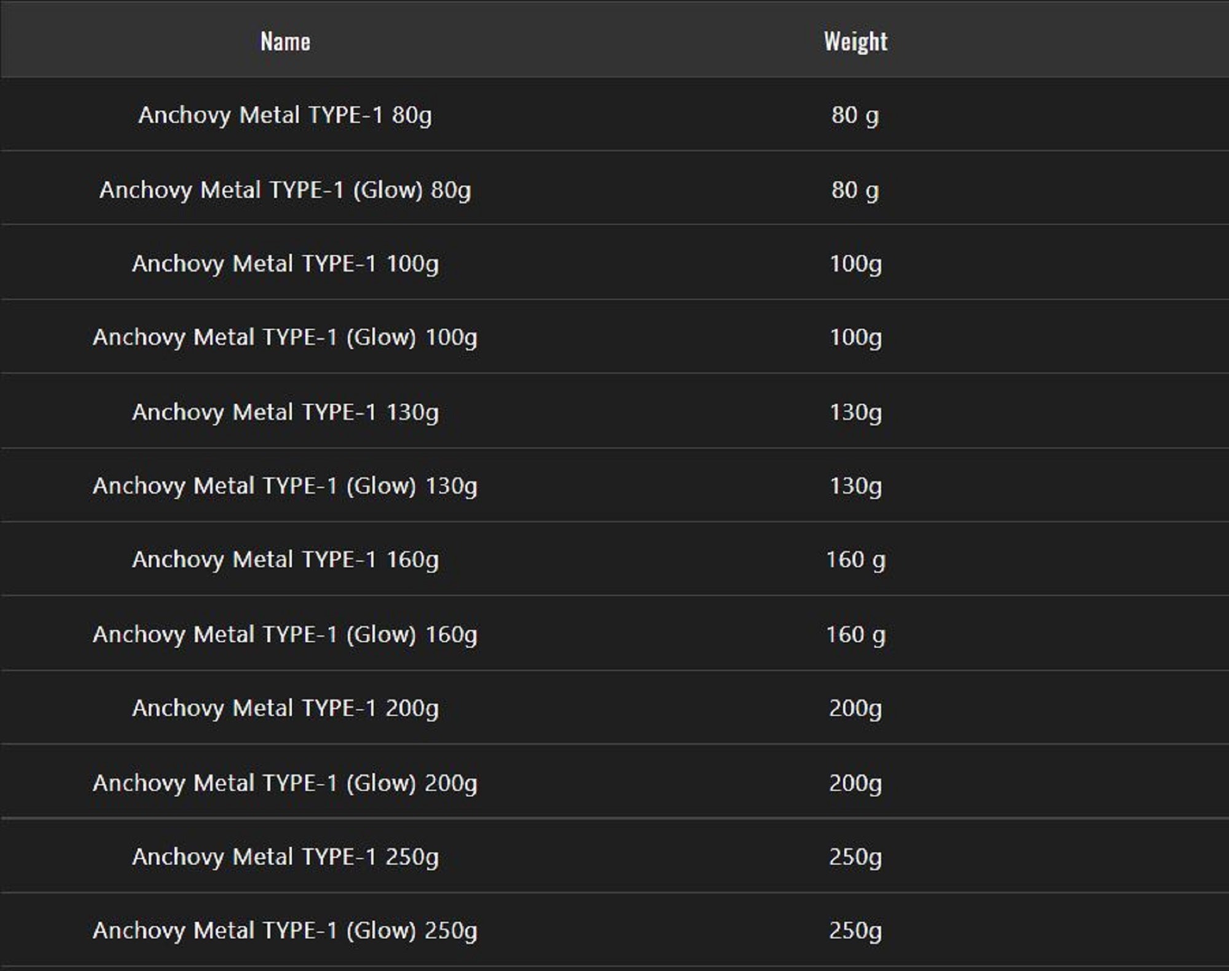Click weight value for TYPE-1 (Glow) 250g
The image size is (1229, 971).
click(x=855, y=930)
